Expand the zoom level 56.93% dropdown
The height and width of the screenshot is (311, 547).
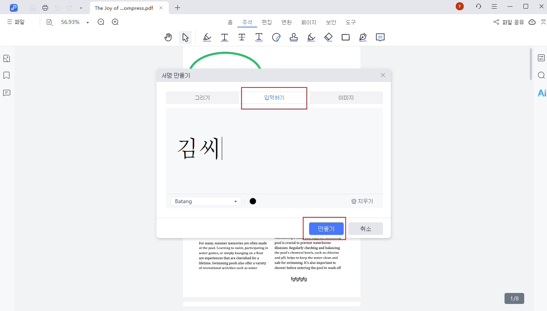tap(87, 22)
